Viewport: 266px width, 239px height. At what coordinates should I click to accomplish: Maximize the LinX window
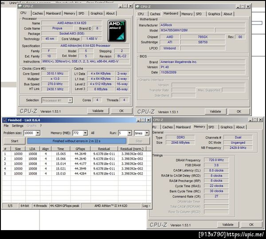[x=143, y=120]
